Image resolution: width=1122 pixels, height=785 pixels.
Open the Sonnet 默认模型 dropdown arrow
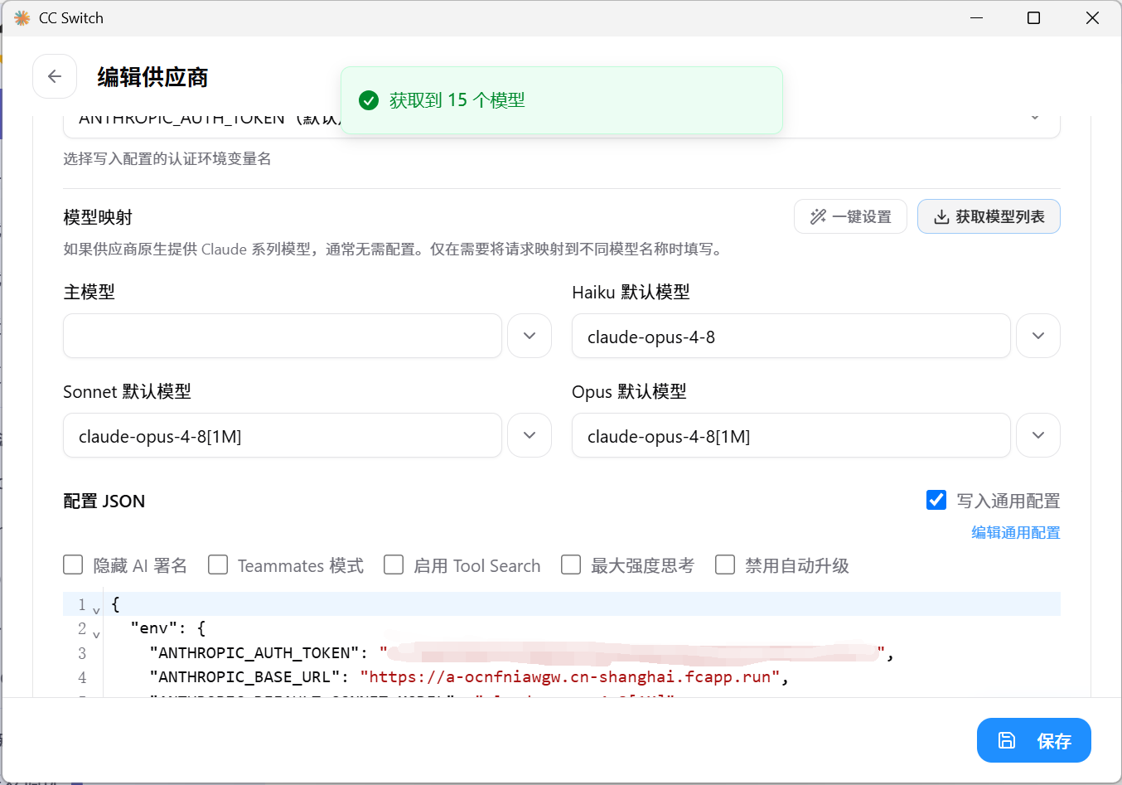(x=530, y=435)
